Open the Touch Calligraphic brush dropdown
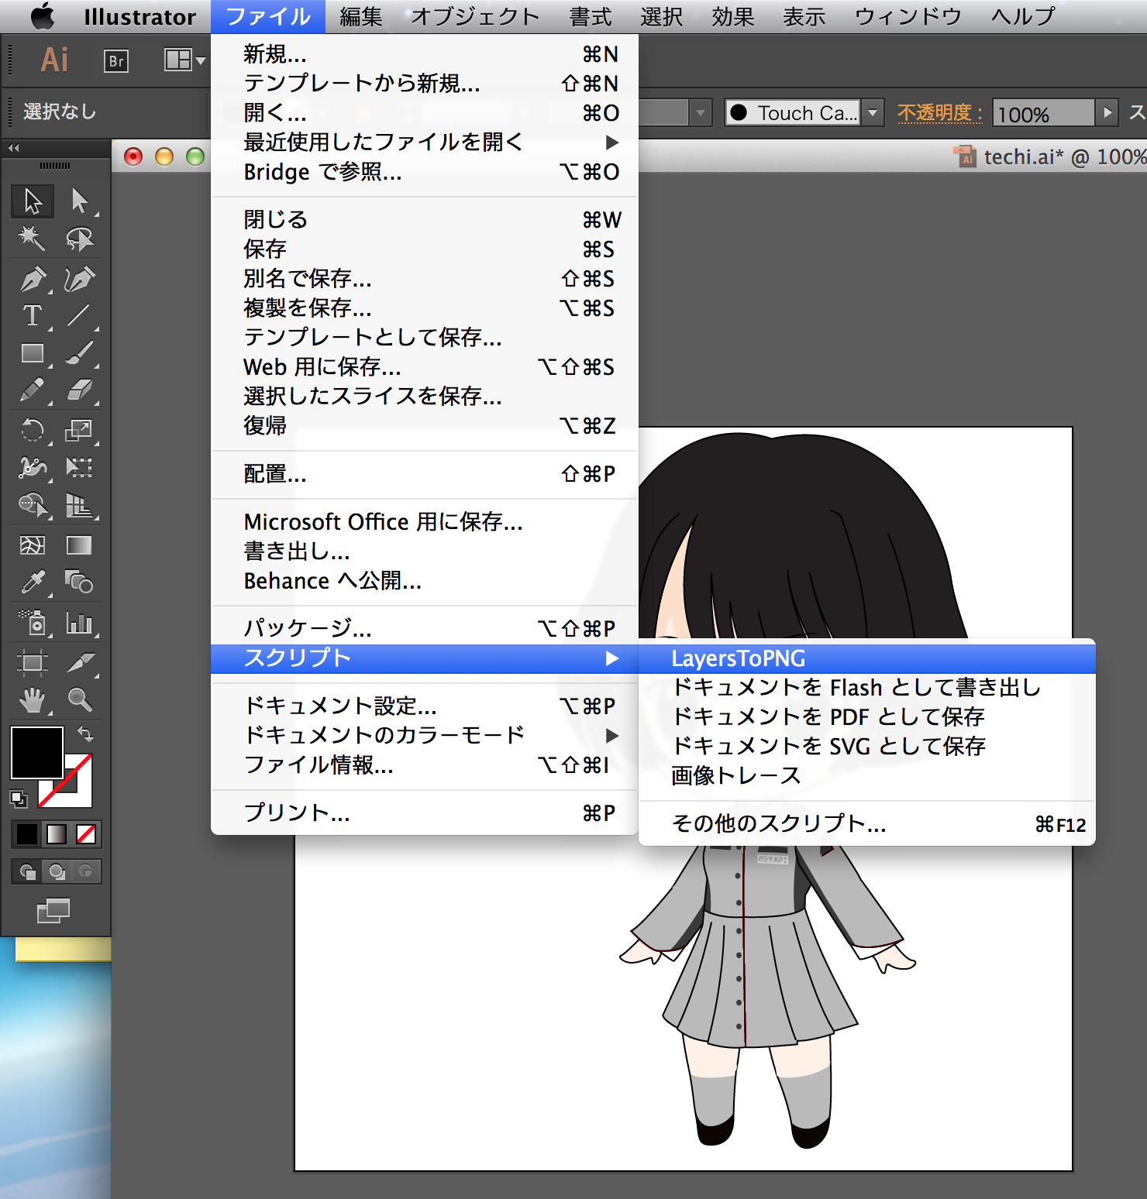1147x1199 pixels. click(873, 112)
